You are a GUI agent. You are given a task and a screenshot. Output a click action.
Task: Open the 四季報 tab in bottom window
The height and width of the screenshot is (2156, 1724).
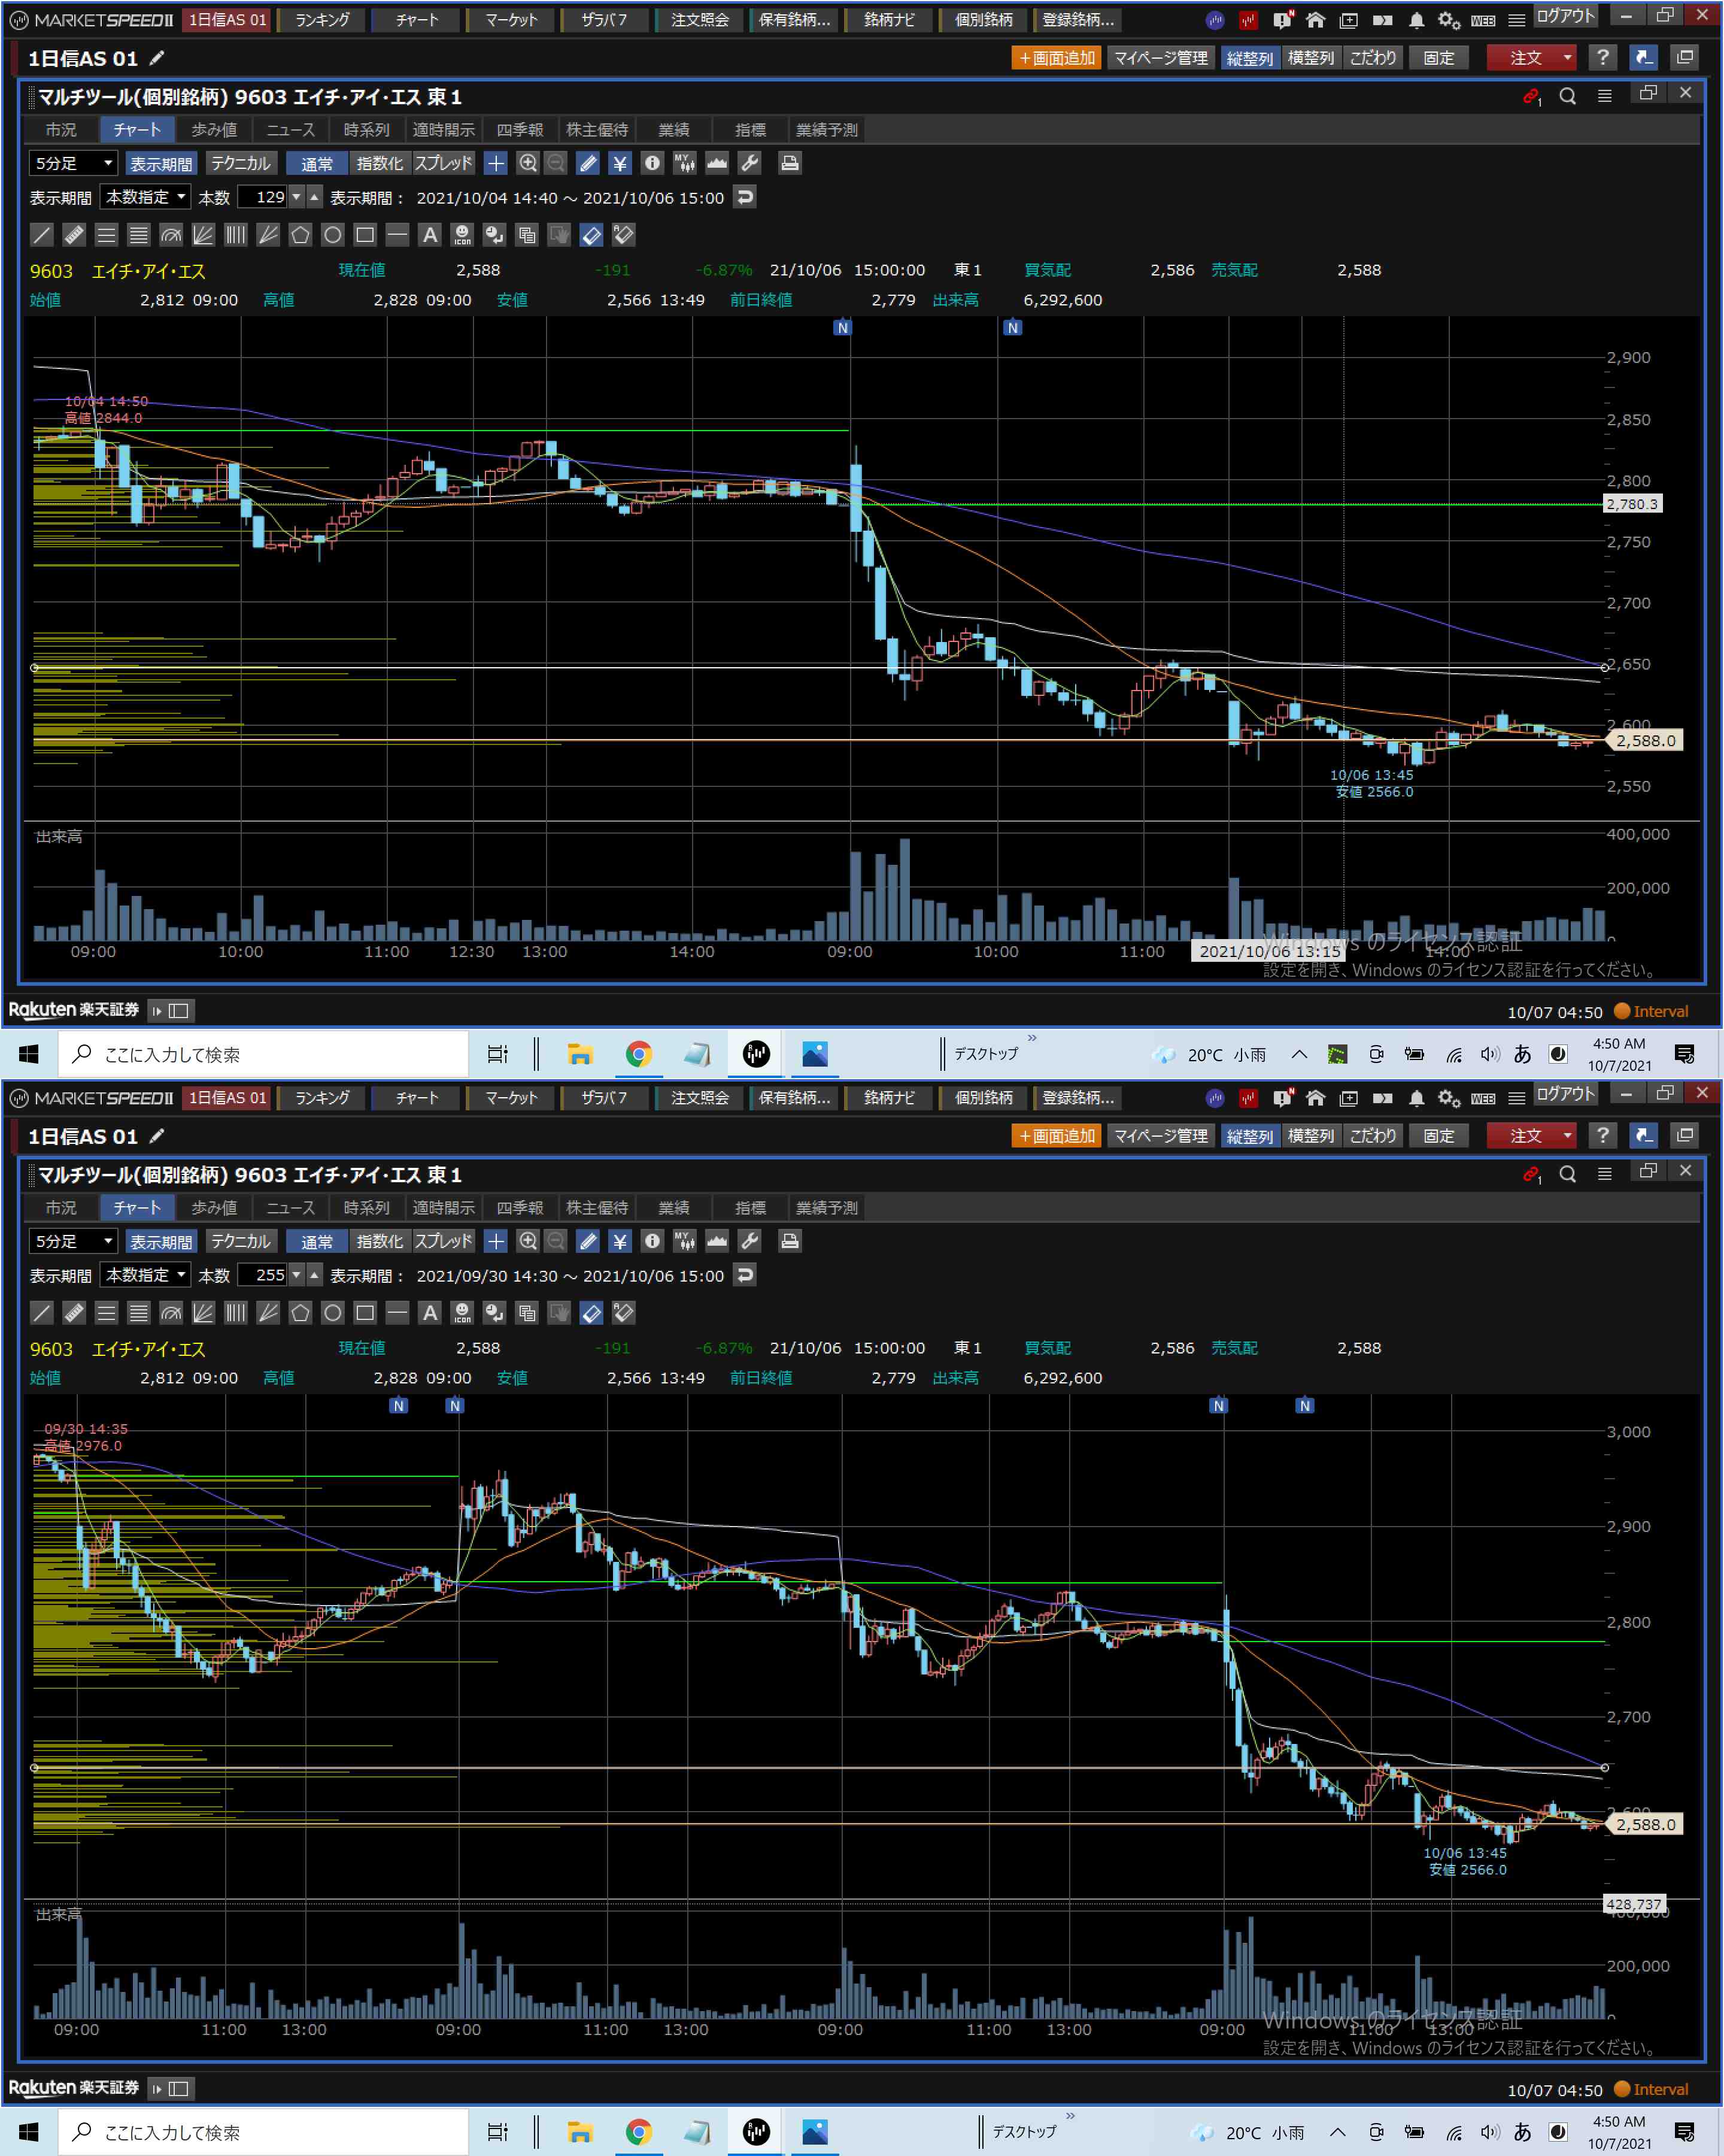click(x=520, y=1208)
